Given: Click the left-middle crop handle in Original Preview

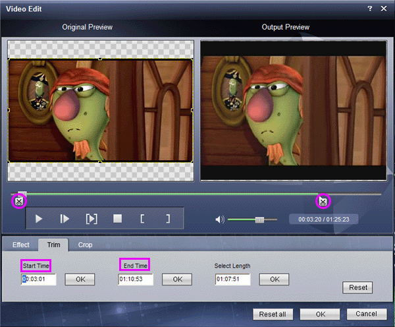Looking at the screenshot, I should click(x=9, y=110).
